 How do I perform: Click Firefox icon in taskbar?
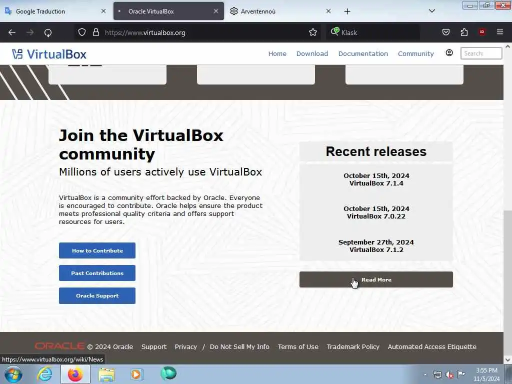coord(75,374)
